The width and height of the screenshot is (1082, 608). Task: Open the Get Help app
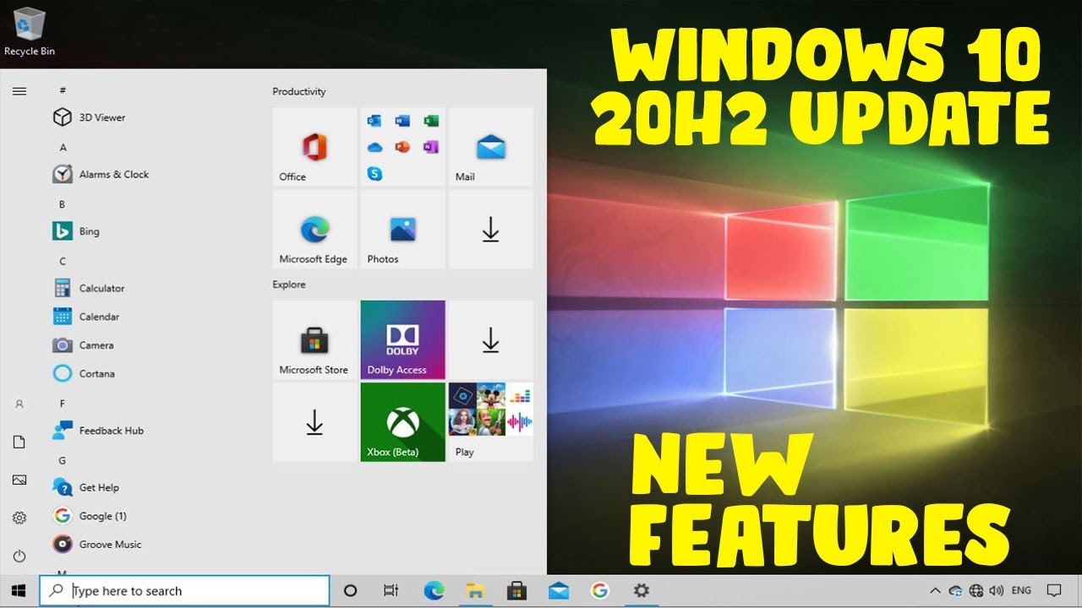point(85,487)
